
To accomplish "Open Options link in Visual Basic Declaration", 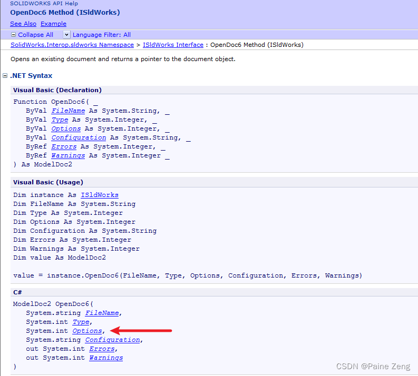I will (x=66, y=128).
